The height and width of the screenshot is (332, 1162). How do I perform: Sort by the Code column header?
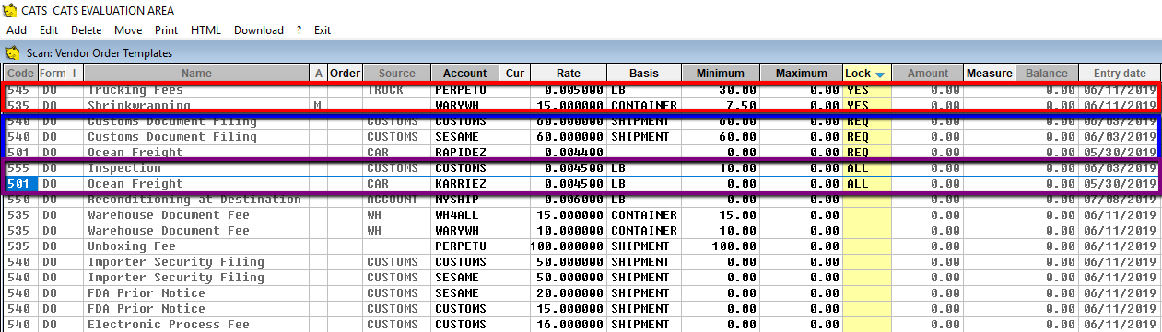pyautogui.click(x=20, y=74)
